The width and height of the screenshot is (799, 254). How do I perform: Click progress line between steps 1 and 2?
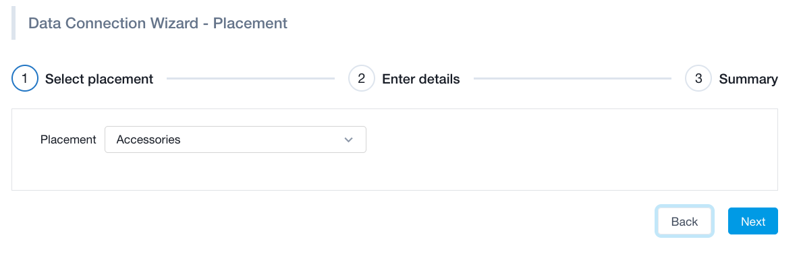click(251, 79)
